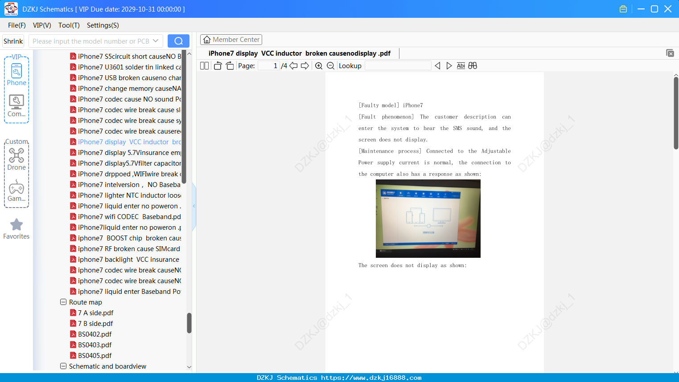Open Favorites star in sidebar

click(x=16, y=229)
